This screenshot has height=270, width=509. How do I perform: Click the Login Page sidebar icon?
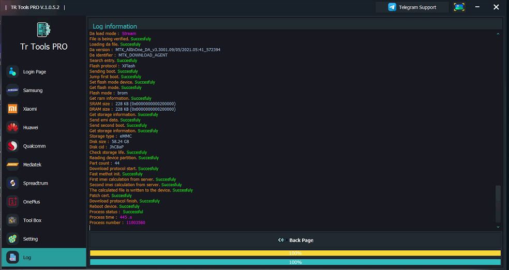[12, 72]
